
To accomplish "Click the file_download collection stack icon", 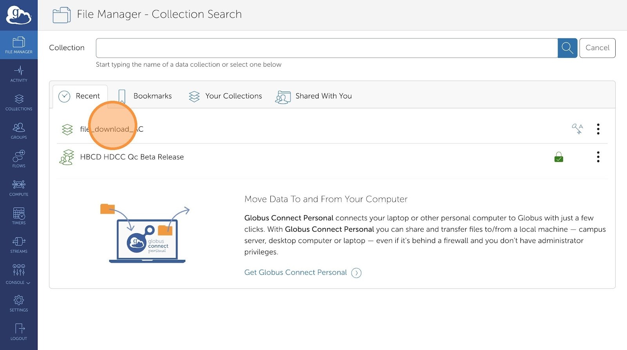I will [67, 129].
